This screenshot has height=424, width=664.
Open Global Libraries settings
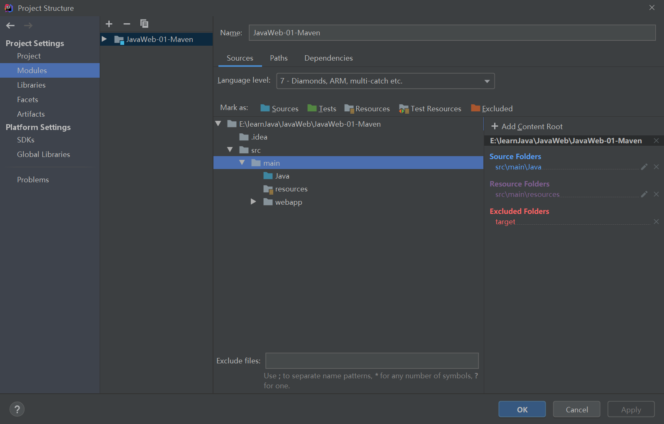(x=44, y=154)
